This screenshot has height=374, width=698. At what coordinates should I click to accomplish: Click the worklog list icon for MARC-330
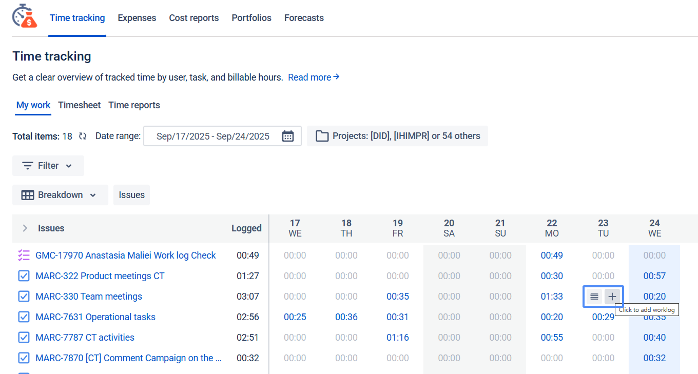pos(594,297)
